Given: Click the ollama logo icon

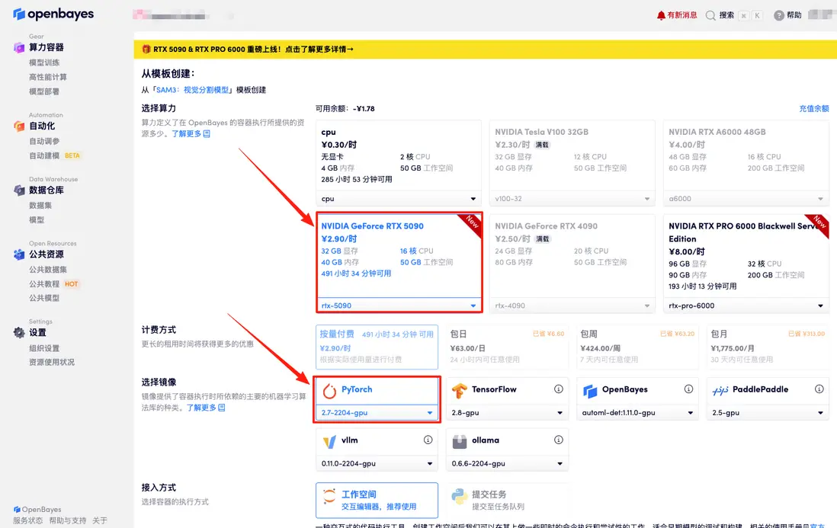Looking at the screenshot, I should 460,442.
